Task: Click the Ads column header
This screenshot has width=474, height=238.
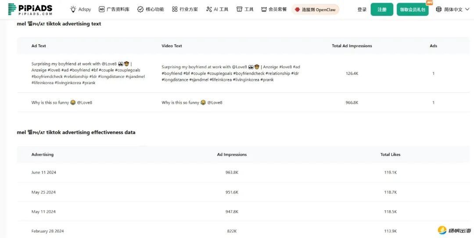Action: click(x=434, y=46)
